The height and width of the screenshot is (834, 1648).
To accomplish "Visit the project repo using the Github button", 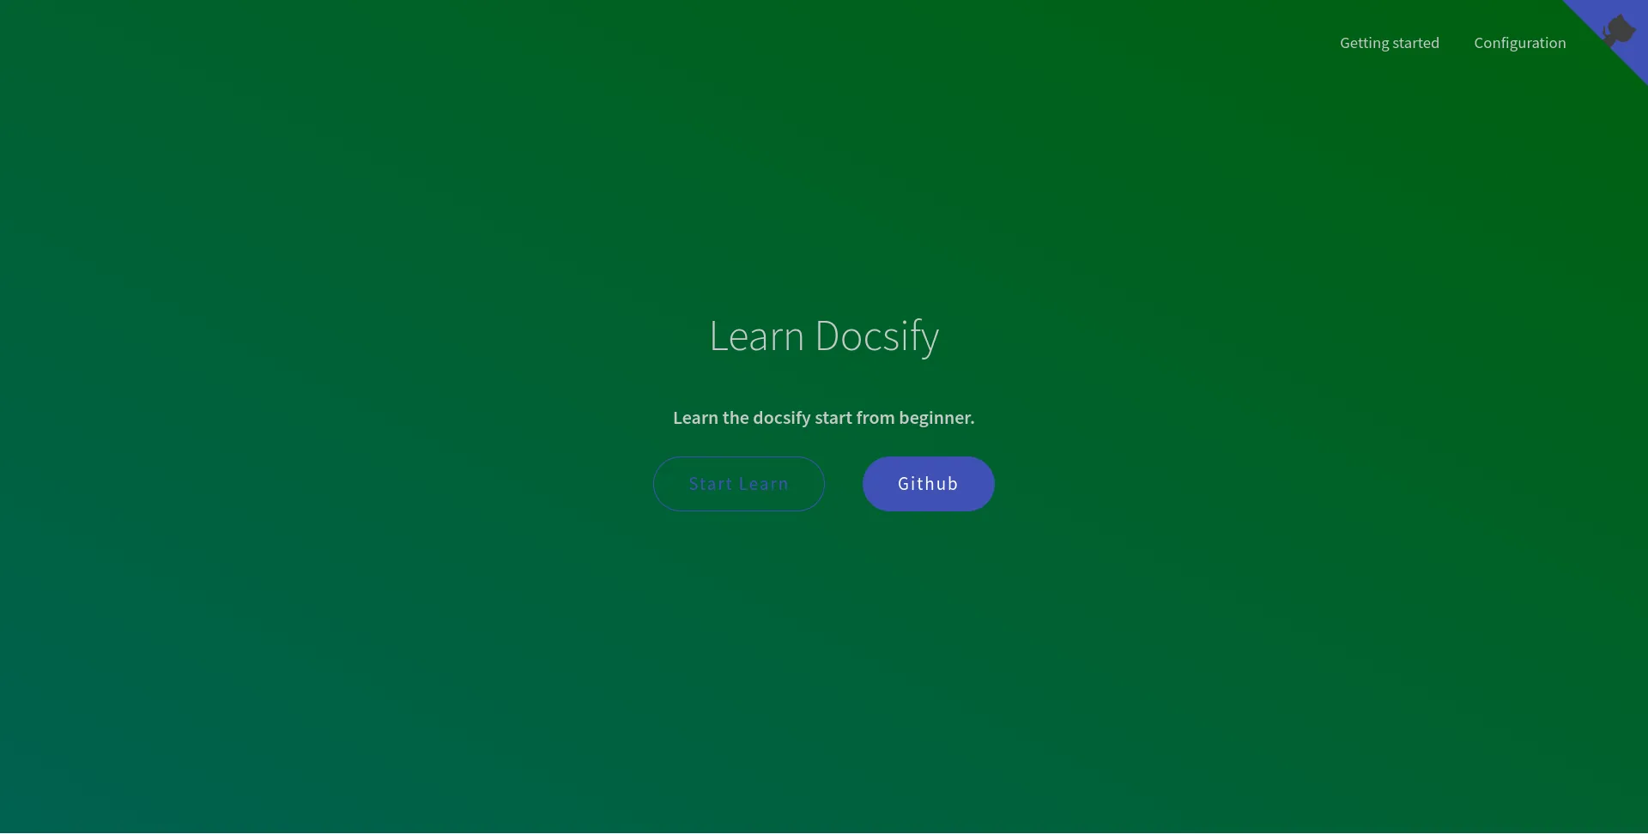I will 928,483.
